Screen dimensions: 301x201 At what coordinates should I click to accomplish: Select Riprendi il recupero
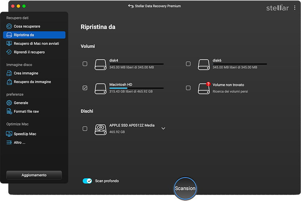point(34,52)
